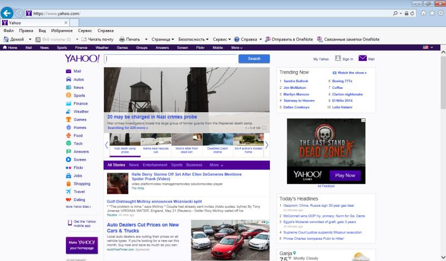Click the My Yahoo link
The width and height of the screenshot is (446, 261).
(321, 59)
